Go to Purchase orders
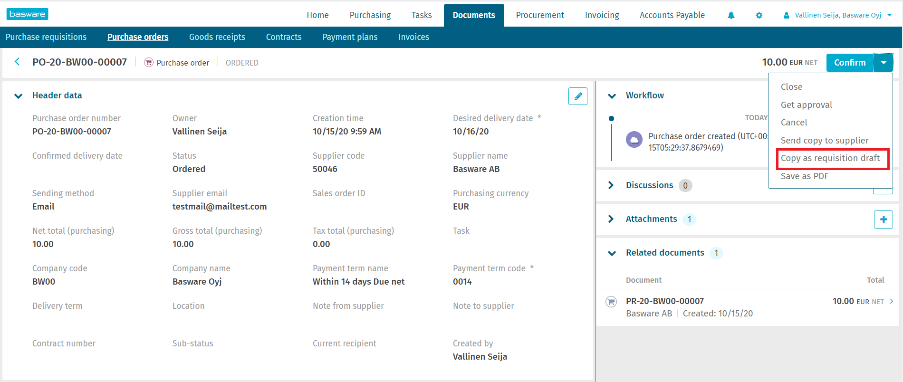 (x=138, y=37)
